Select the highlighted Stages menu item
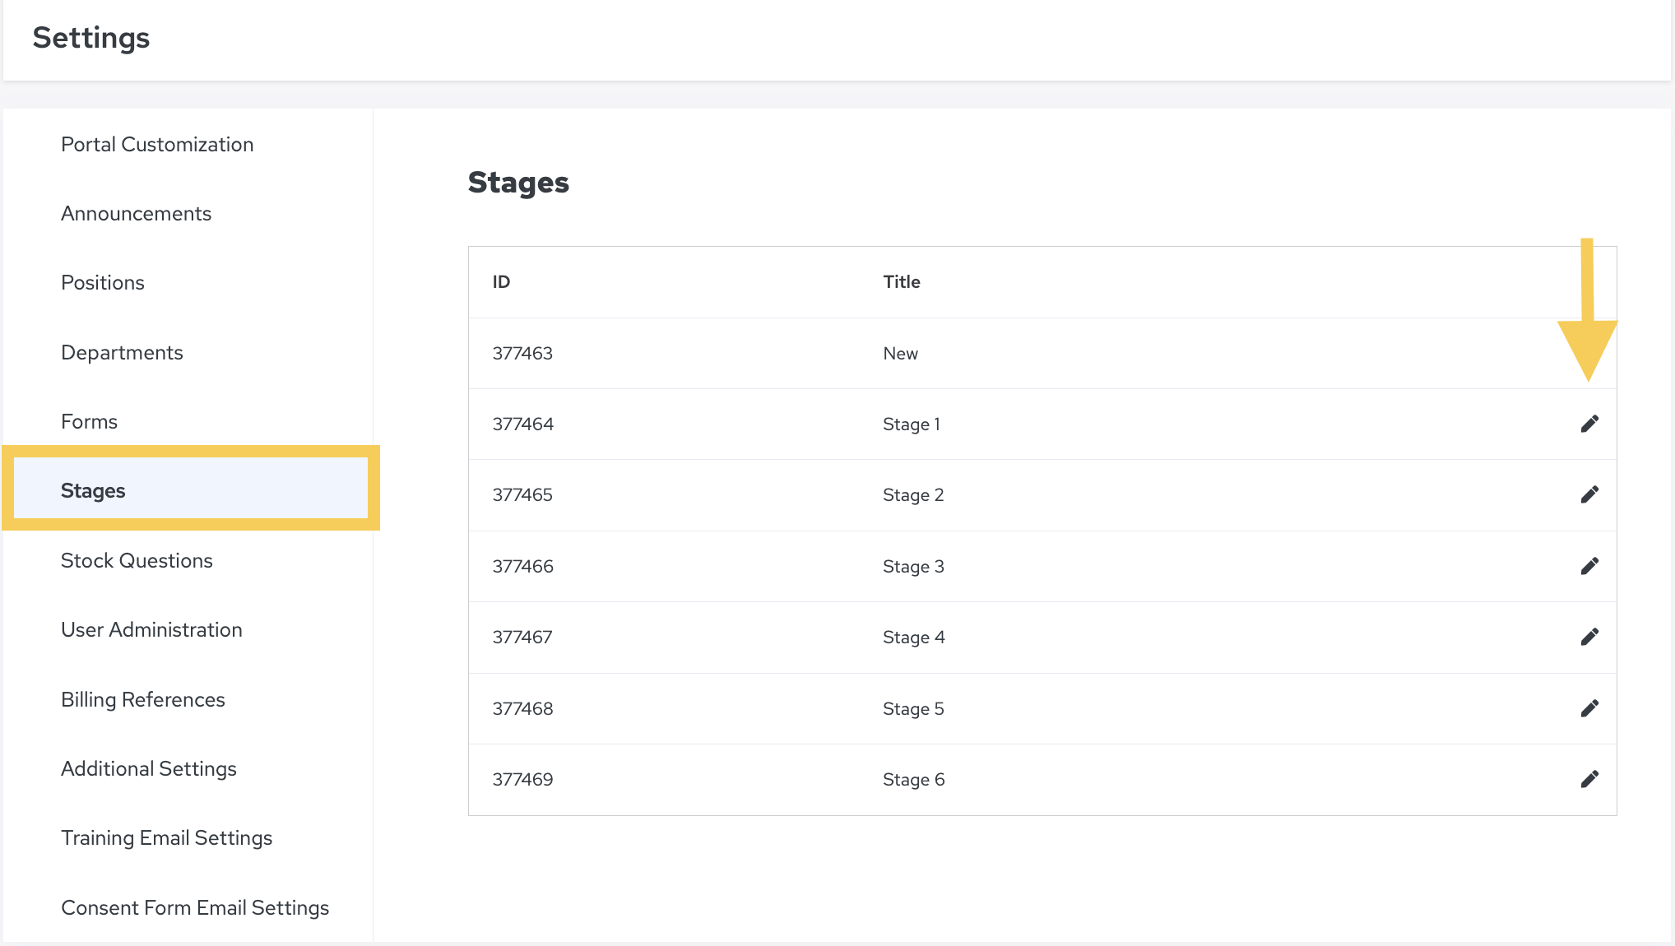This screenshot has width=1675, height=946. click(93, 491)
